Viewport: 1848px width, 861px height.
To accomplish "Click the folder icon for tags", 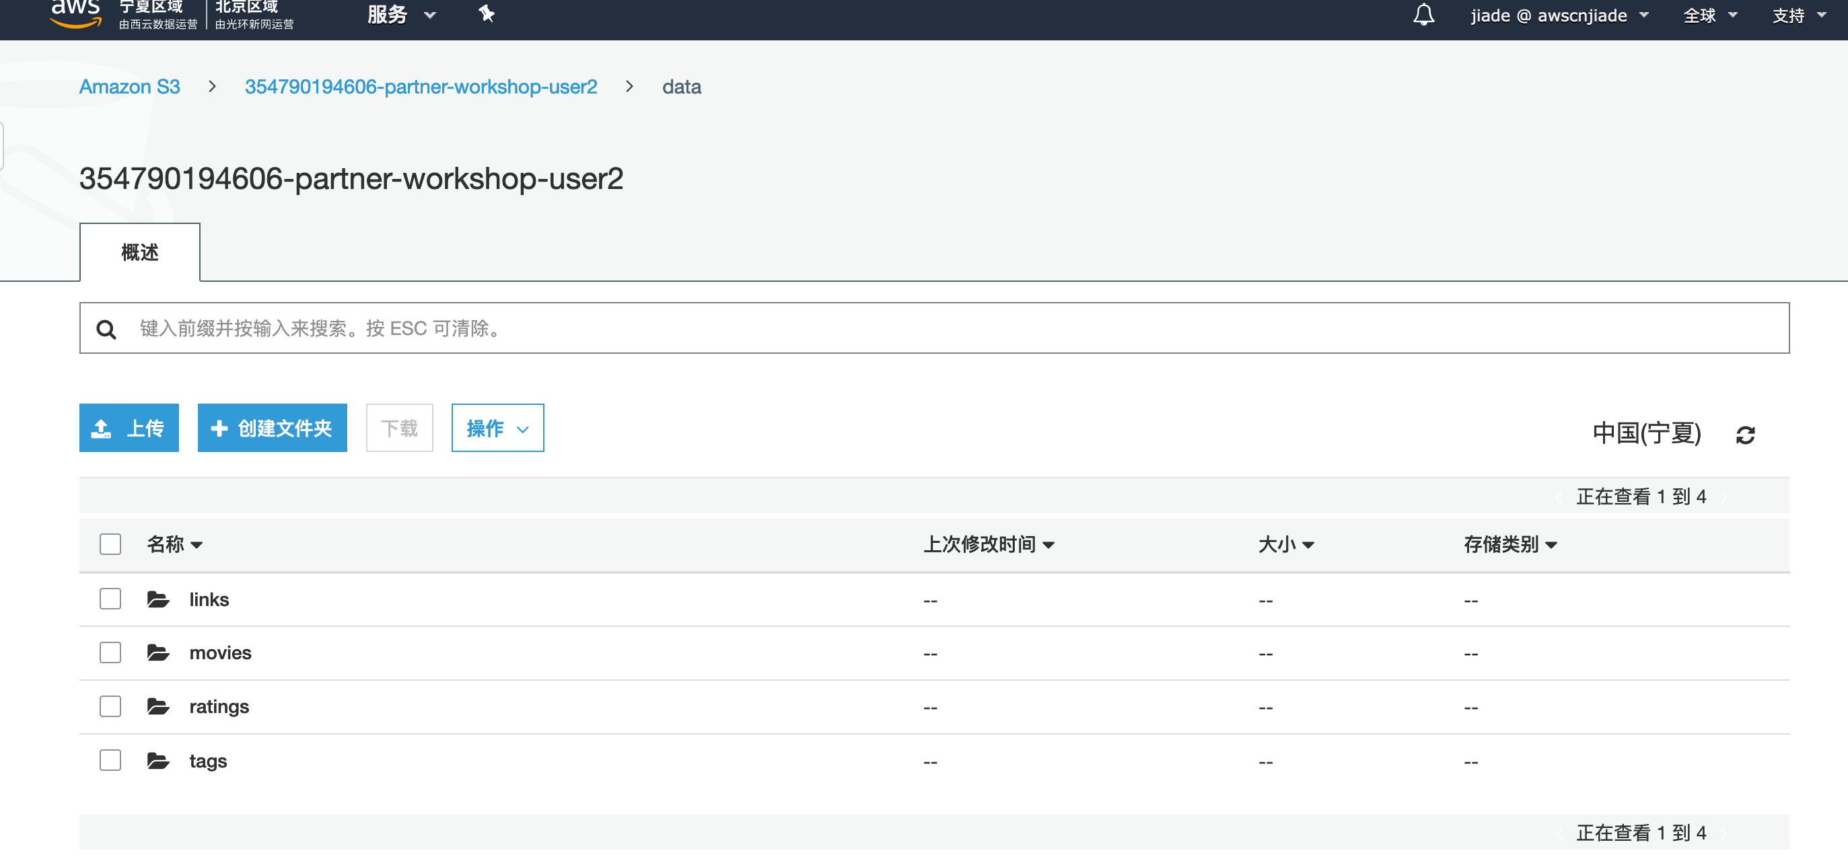I will (158, 761).
